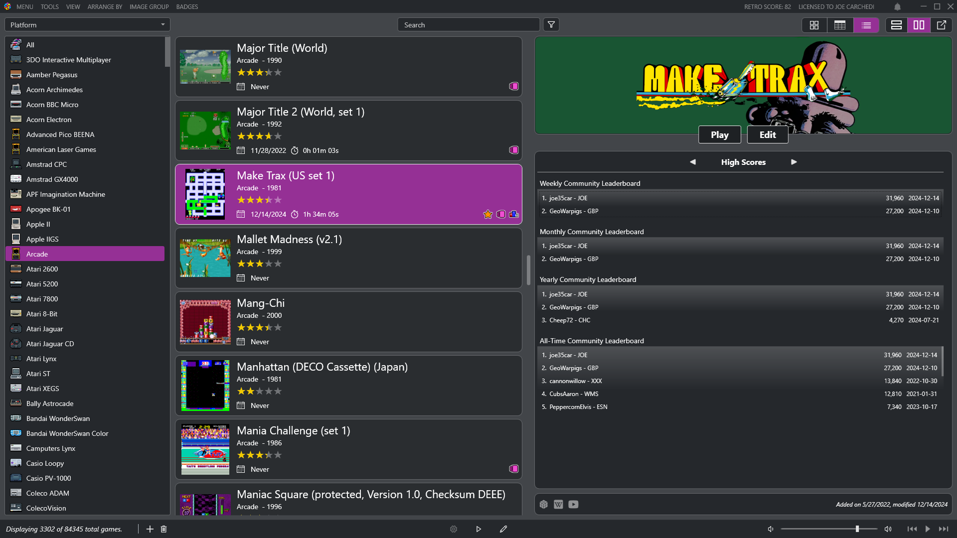Click the High Scores heading

tap(743, 162)
